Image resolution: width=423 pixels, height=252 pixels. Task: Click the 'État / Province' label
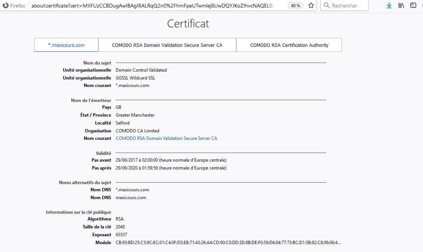tap(96, 115)
